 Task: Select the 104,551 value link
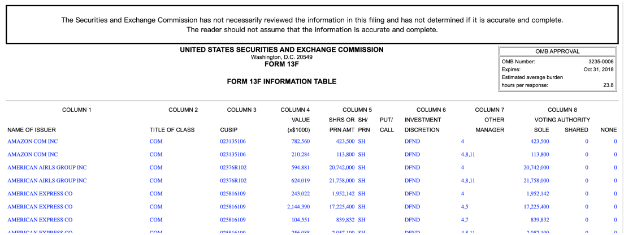(298, 220)
